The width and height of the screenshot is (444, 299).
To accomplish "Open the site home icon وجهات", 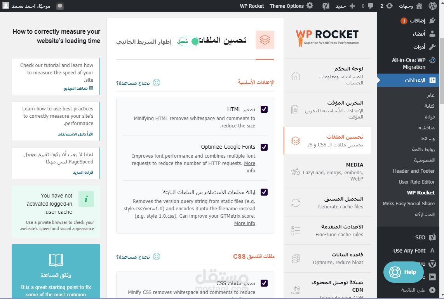I will 419,6.
